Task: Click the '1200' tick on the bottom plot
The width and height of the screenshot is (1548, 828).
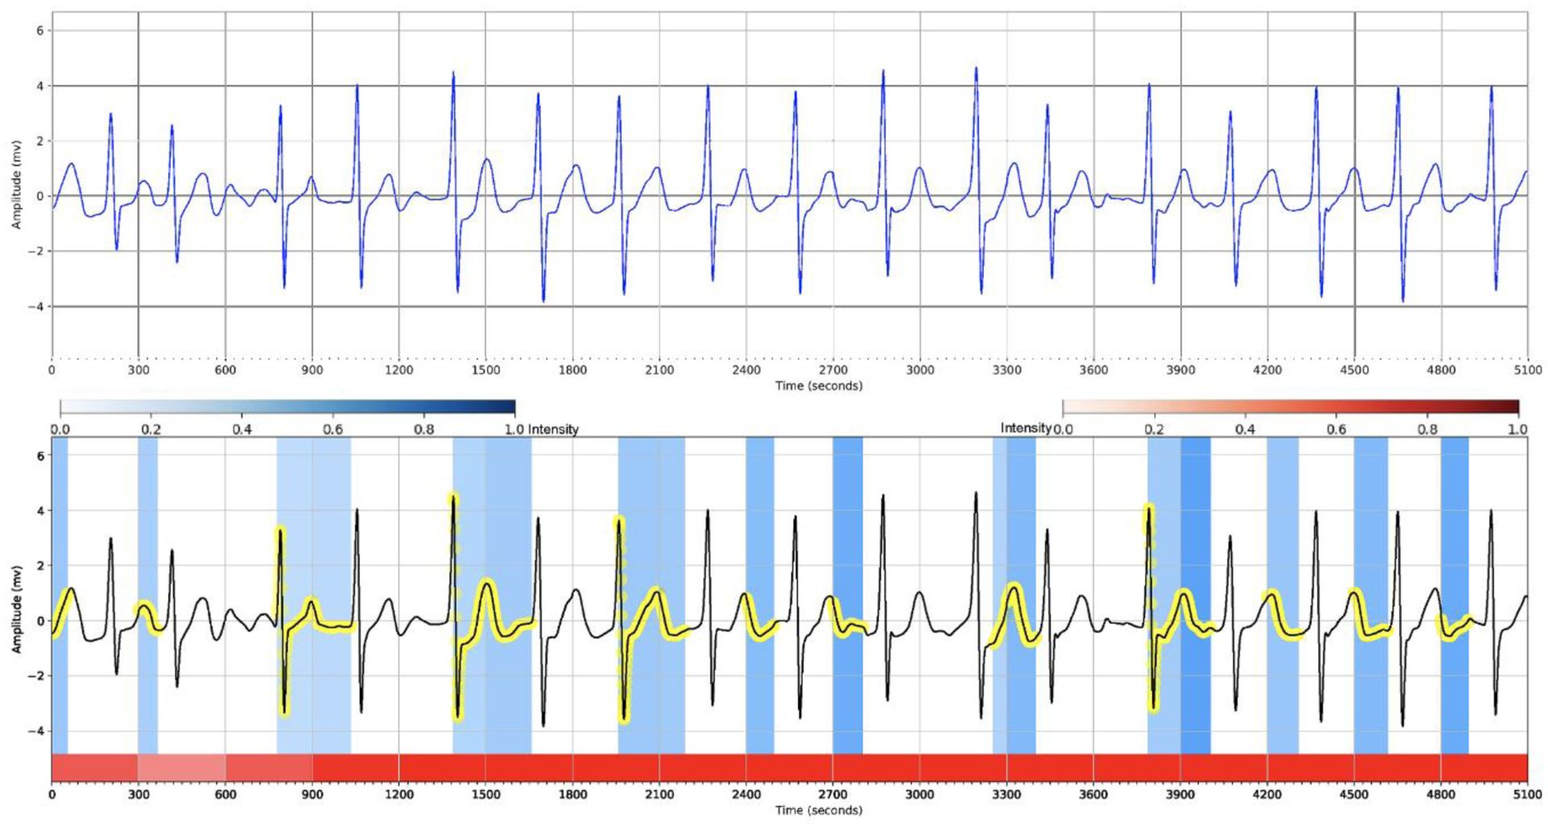Action: (x=399, y=795)
